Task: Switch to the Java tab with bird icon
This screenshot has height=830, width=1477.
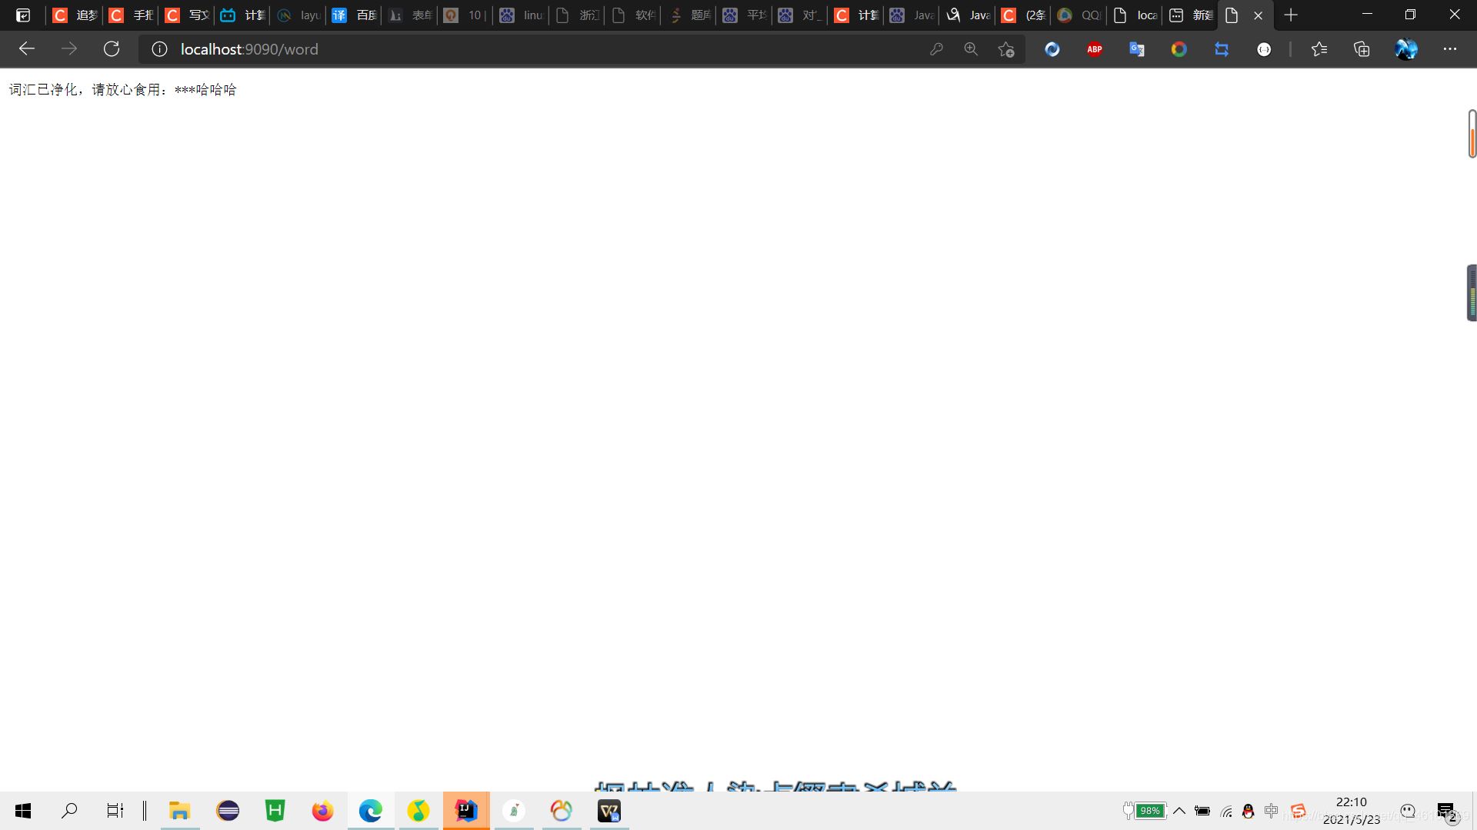Action: point(968,15)
